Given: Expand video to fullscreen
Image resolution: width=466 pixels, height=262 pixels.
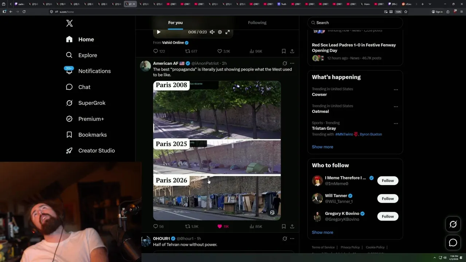Looking at the screenshot, I should click(228, 32).
